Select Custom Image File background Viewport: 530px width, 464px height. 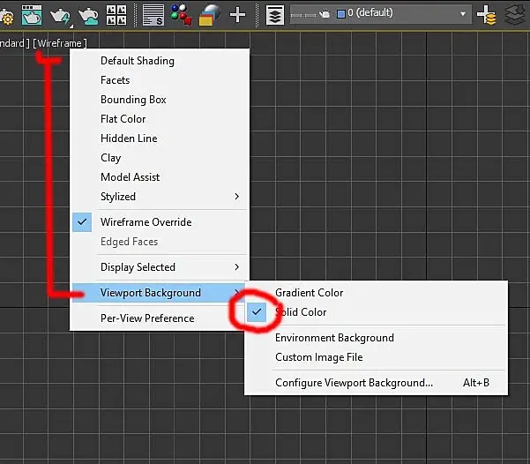pos(376,357)
